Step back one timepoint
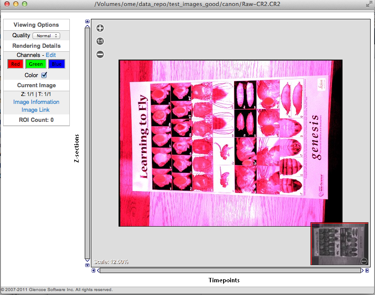The height and width of the screenshot is (295, 375). pos(98,270)
